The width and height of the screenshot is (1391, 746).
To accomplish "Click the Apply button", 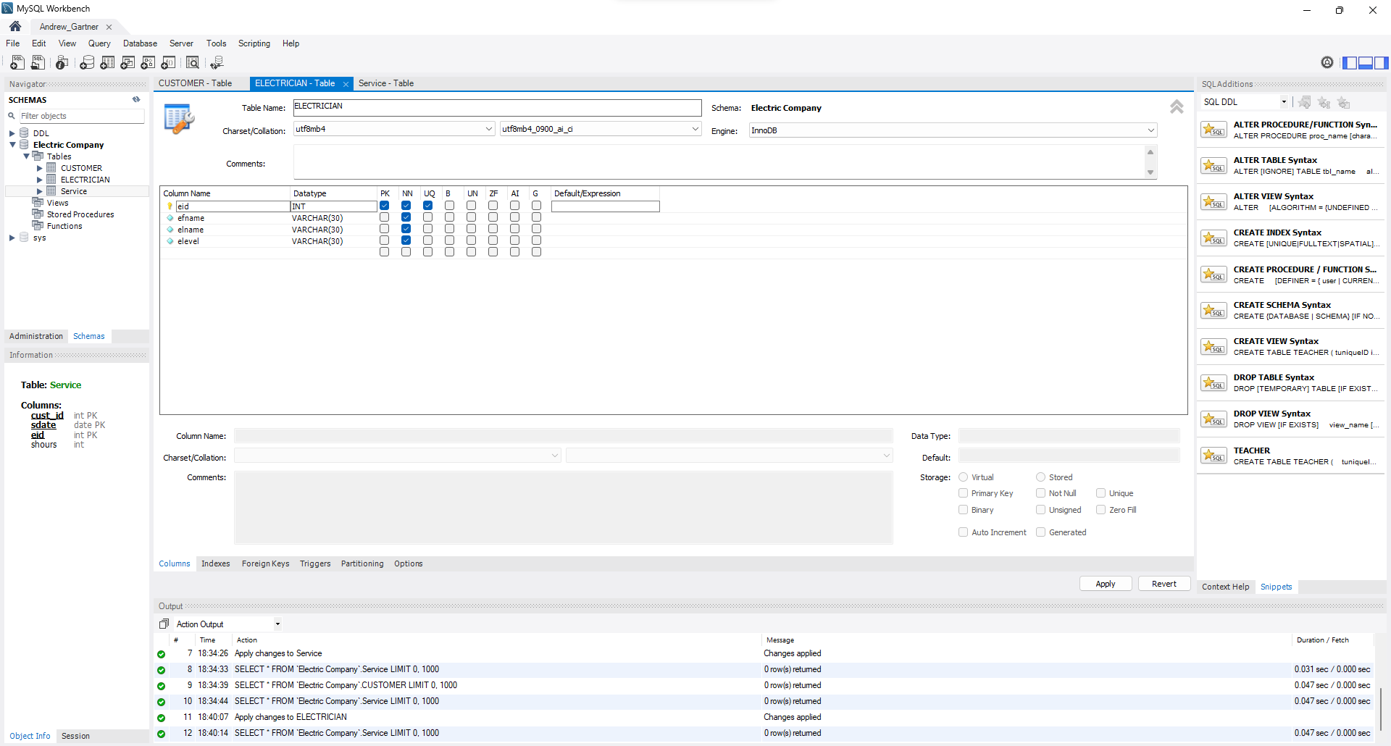I will point(1106,584).
